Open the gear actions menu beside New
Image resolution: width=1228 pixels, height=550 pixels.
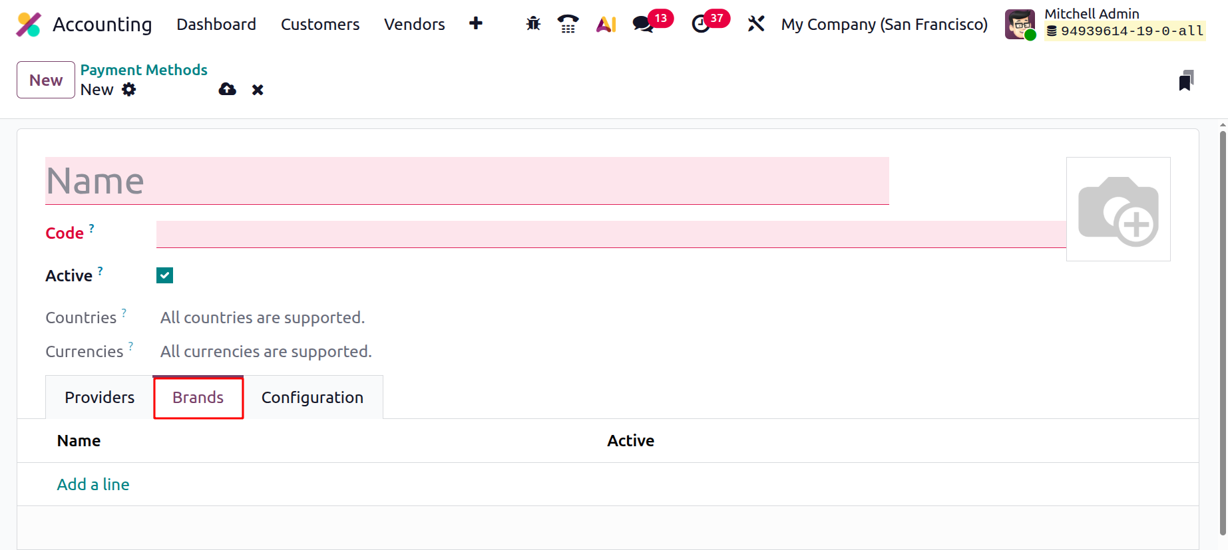point(129,90)
